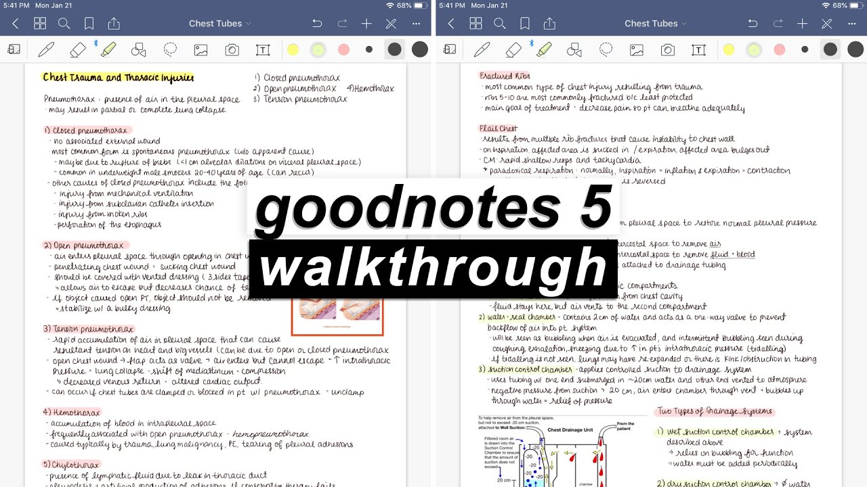Open the more options menu in Chest Trauma window
The height and width of the screenshot is (487, 867).
click(x=416, y=24)
